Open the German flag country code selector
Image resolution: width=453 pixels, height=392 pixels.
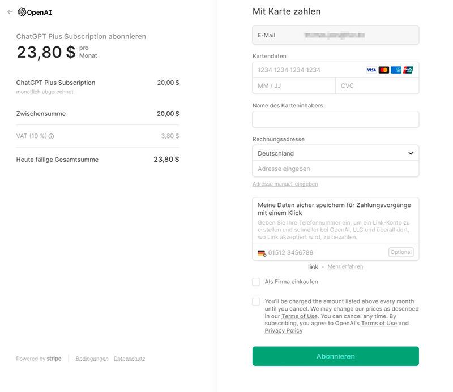[x=262, y=253]
